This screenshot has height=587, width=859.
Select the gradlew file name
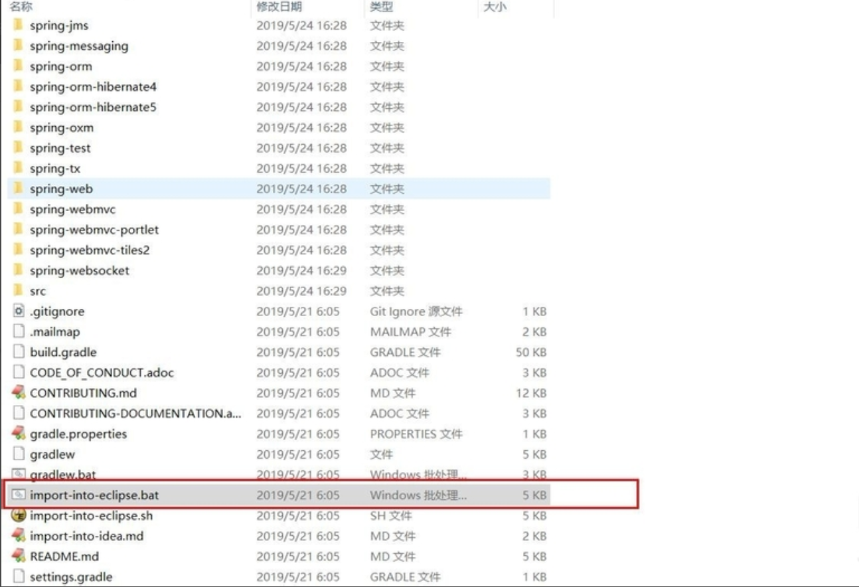click(x=52, y=455)
